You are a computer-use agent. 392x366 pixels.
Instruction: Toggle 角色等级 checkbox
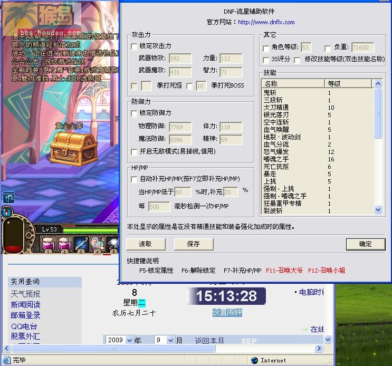pyautogui.click(x=266, y=48)
